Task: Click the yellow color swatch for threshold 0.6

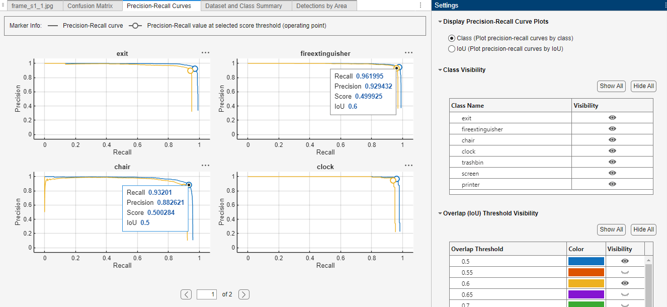Action: (x=586, y=283)
